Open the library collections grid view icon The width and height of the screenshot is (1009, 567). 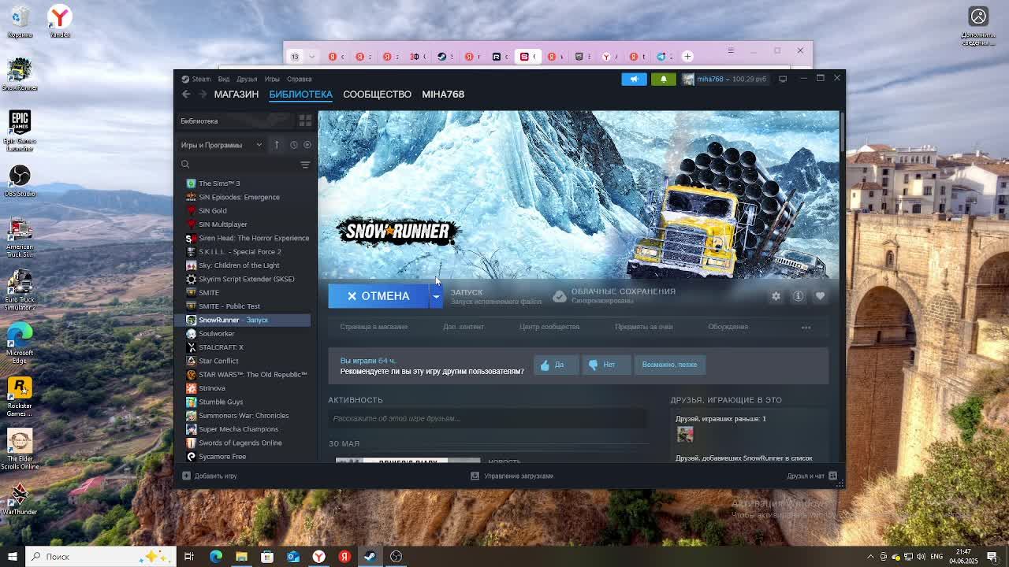point(305,120)
